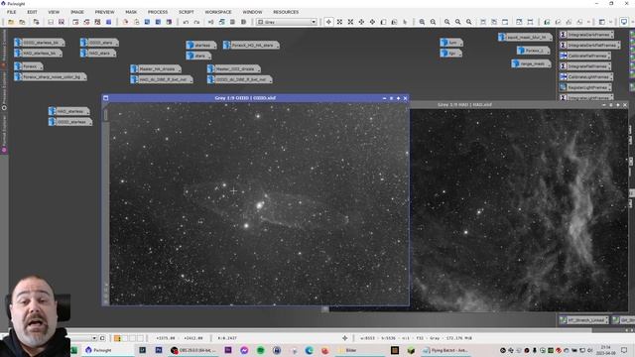Open the Flying Bat taskbar window button
Image resolution: width=635 pixels, height=357 pixels.
(x=445, y=350)
